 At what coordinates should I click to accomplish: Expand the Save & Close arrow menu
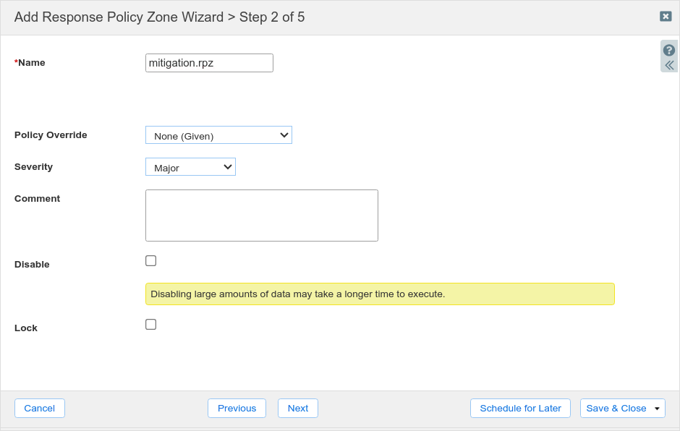[x=657, y=409]
